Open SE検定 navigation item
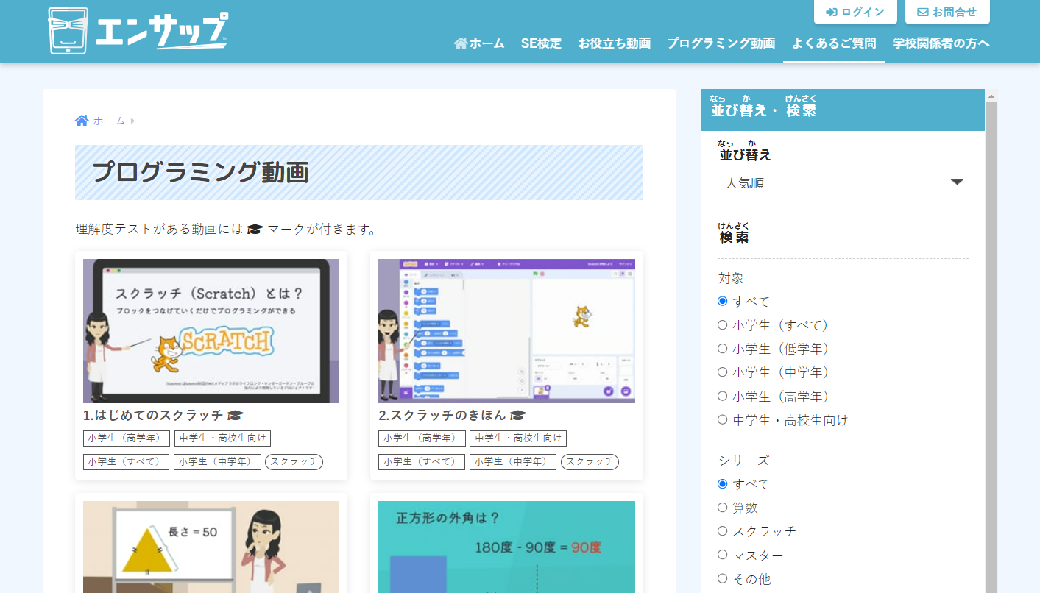This screenshot has width=1040, height=593. pyautogui.click(x=541, y=43)
